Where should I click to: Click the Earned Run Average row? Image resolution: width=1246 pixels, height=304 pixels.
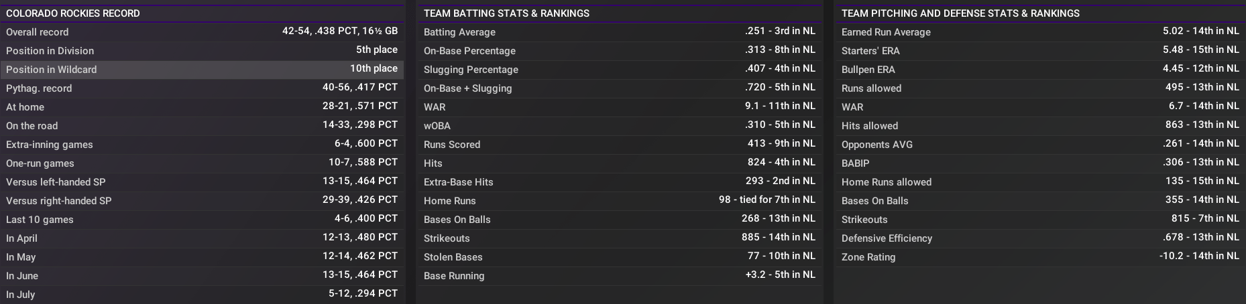1039,32
